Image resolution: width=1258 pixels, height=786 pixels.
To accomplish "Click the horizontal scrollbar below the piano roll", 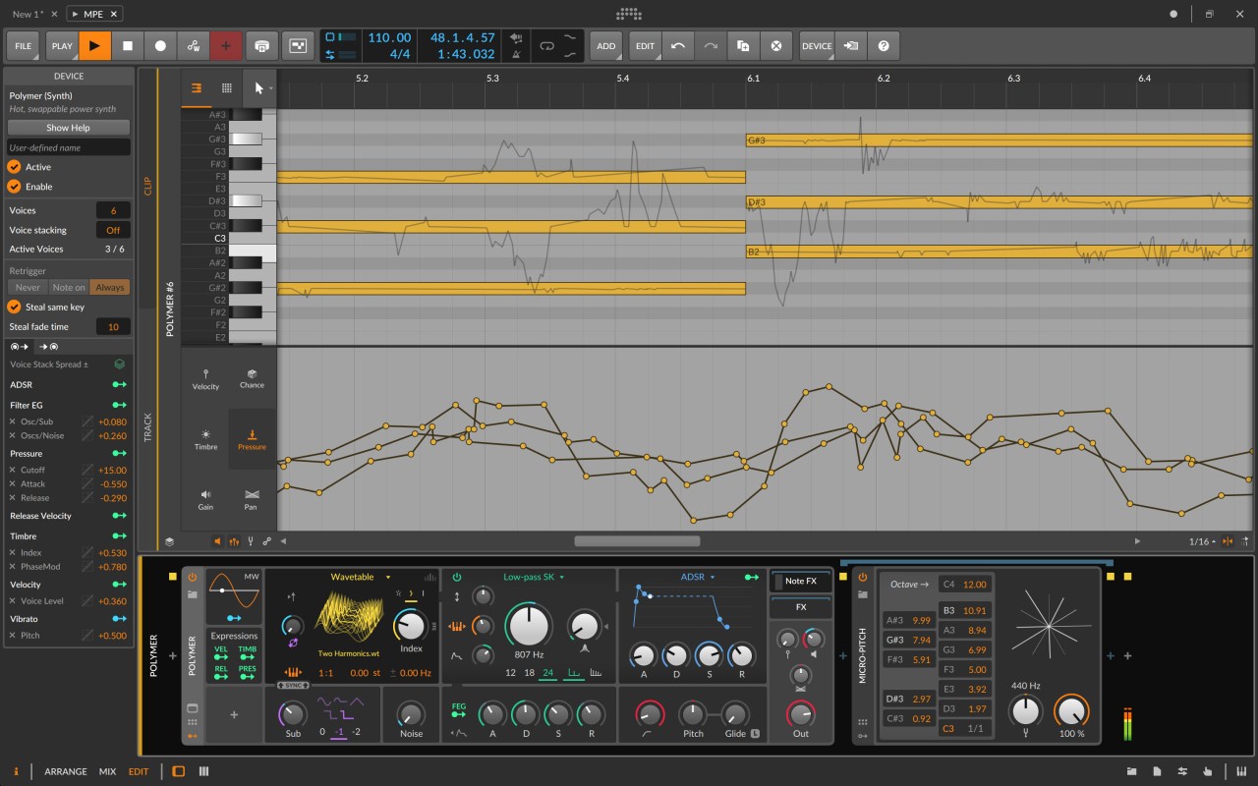I will click(637, 540).
